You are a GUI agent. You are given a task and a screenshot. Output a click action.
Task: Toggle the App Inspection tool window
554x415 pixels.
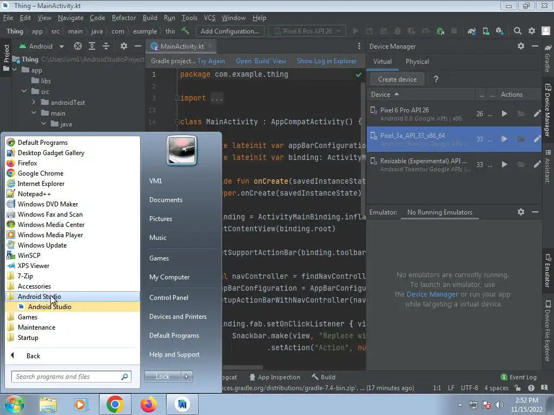click(274, 377)
